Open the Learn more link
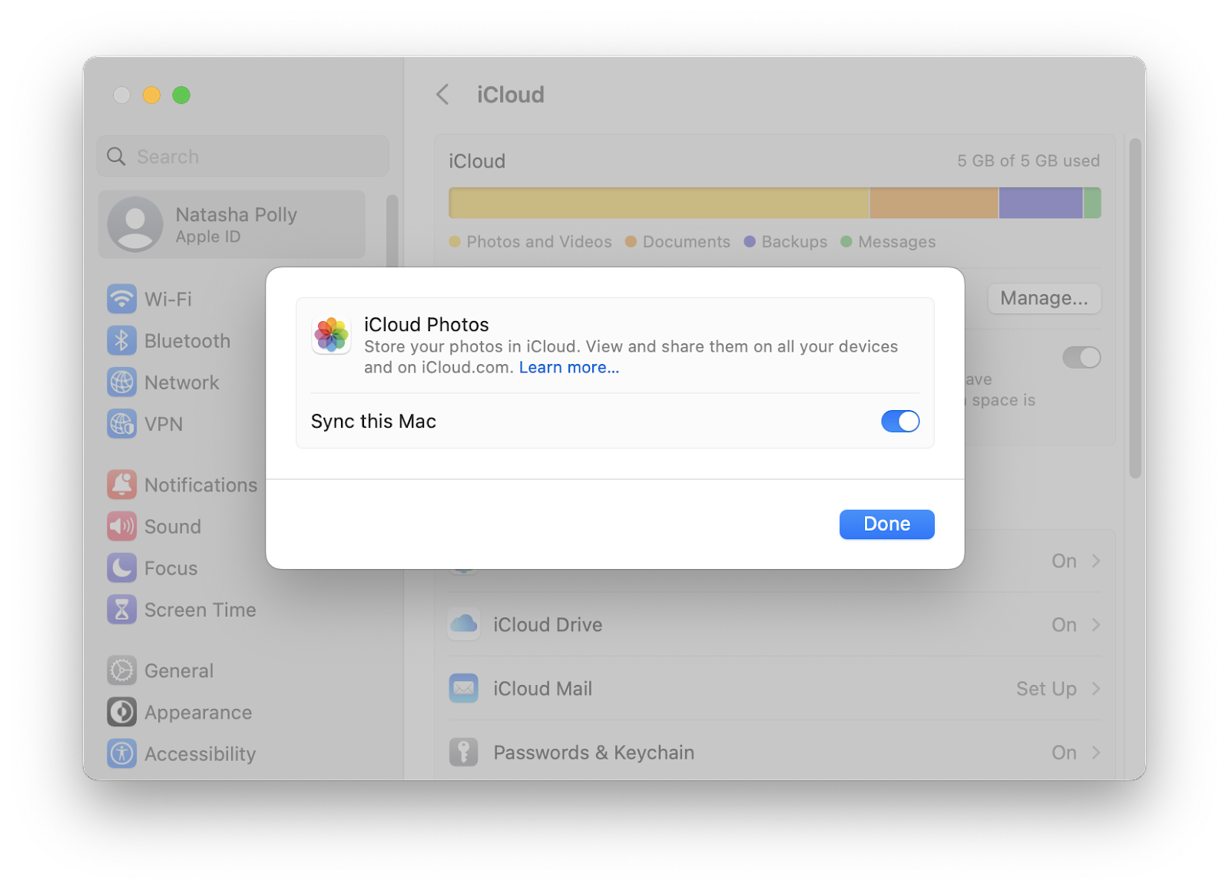1229x890 pixels. 569,368
